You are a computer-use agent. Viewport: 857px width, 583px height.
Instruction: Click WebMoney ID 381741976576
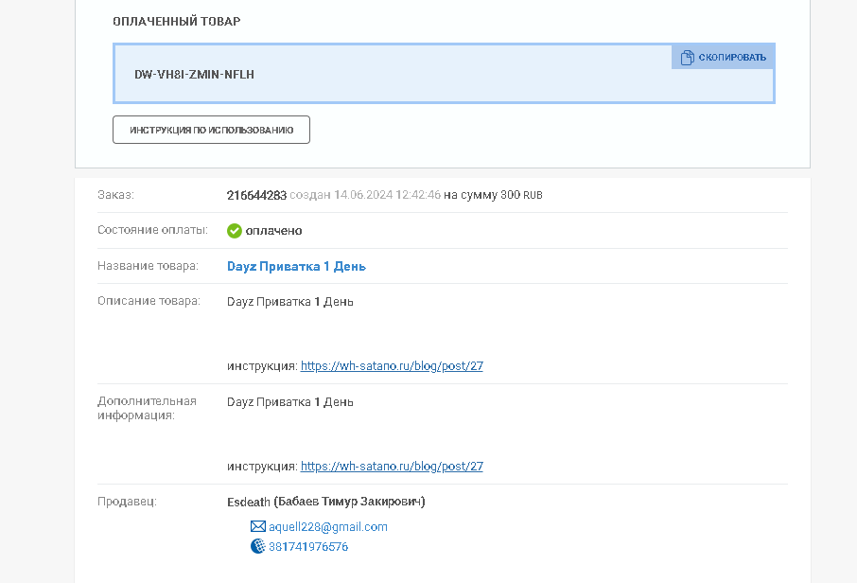(x=308, y=547)
